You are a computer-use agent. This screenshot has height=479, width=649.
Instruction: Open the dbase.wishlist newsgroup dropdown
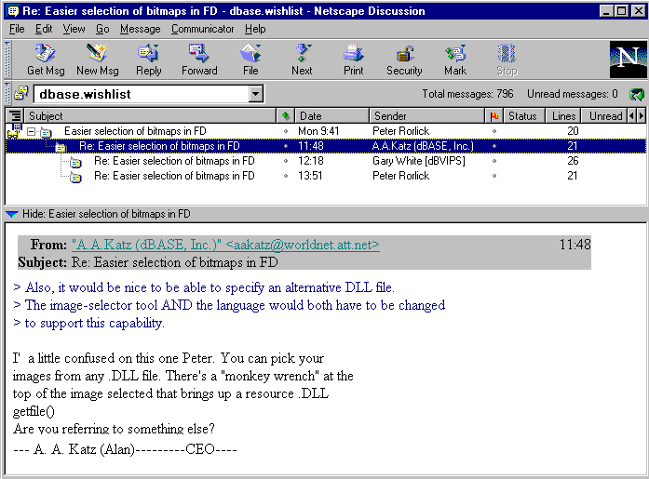tap(255, 94)
